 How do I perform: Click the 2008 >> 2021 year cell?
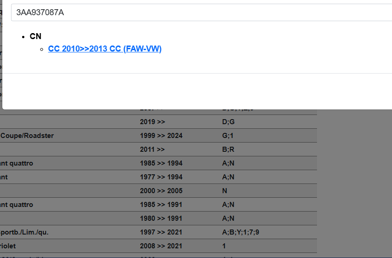pos(161,246)
